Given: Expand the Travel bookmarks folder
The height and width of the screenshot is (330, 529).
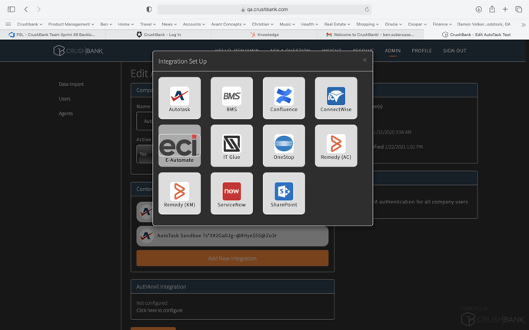Looking at the screenshot, I should pos(148,25).
